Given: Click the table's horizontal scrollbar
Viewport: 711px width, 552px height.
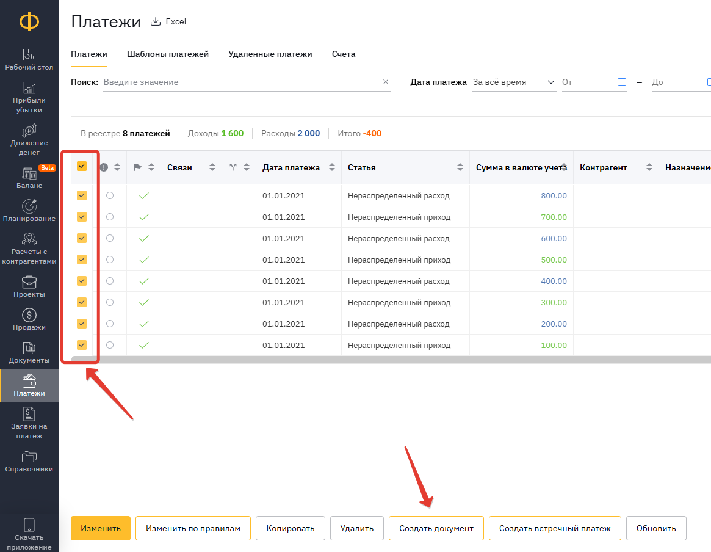Looking at the screenshot, I should click(x=391, y=360).
